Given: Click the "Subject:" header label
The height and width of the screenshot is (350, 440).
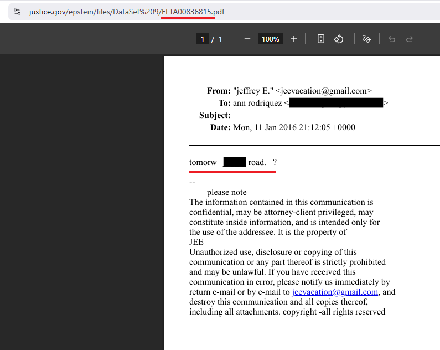Looking at the screenshot, I should 215,115.
